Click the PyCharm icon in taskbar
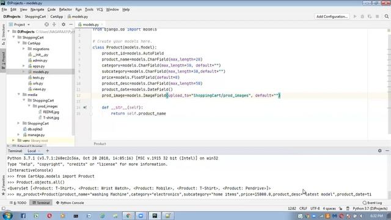 pyautogui.click(x=155, y=216)
